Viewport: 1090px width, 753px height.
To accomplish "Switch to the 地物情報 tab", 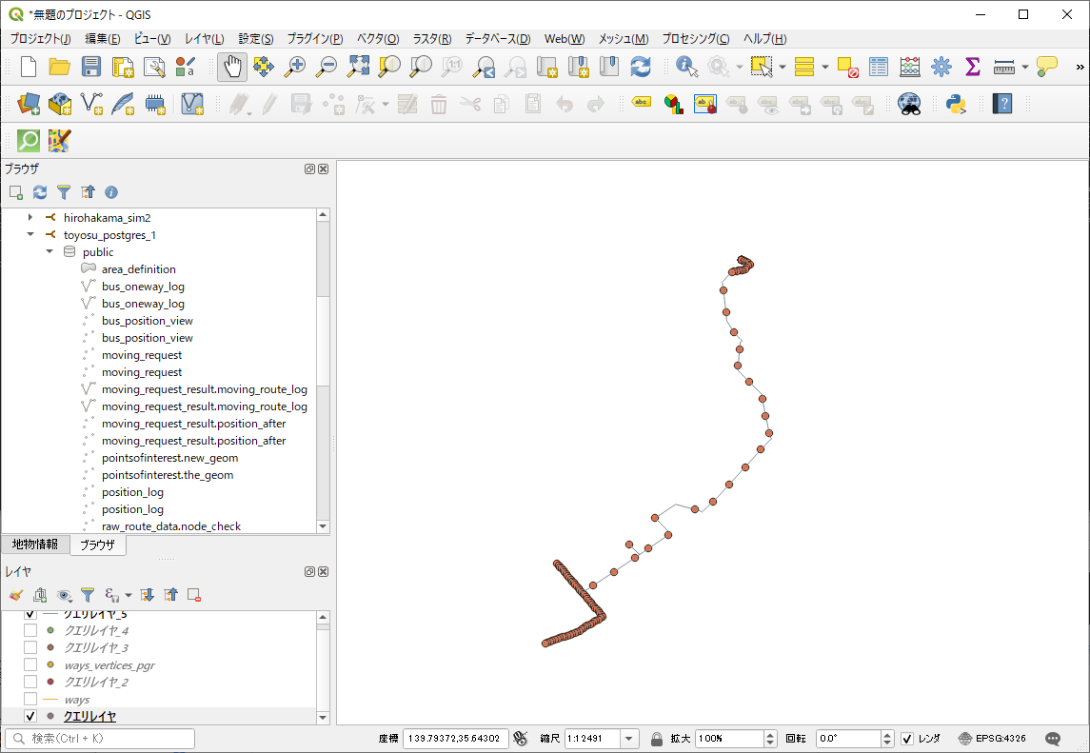I will [35, 545].
